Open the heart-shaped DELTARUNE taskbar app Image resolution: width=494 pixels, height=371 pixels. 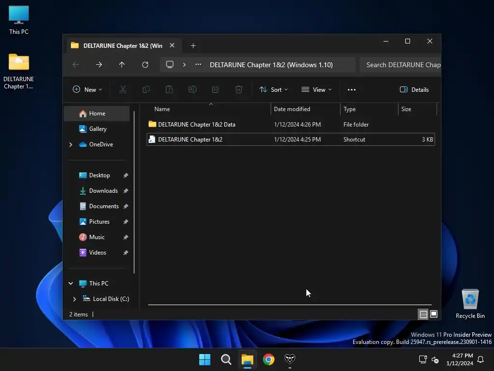point(290,359)
